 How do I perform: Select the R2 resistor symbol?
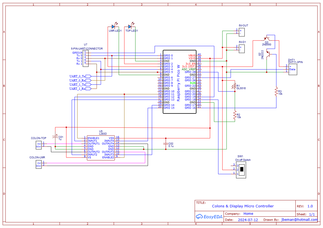[235, 115]
